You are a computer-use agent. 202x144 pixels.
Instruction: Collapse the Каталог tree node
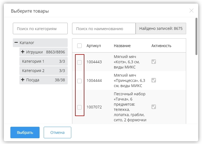pos(16,43)
